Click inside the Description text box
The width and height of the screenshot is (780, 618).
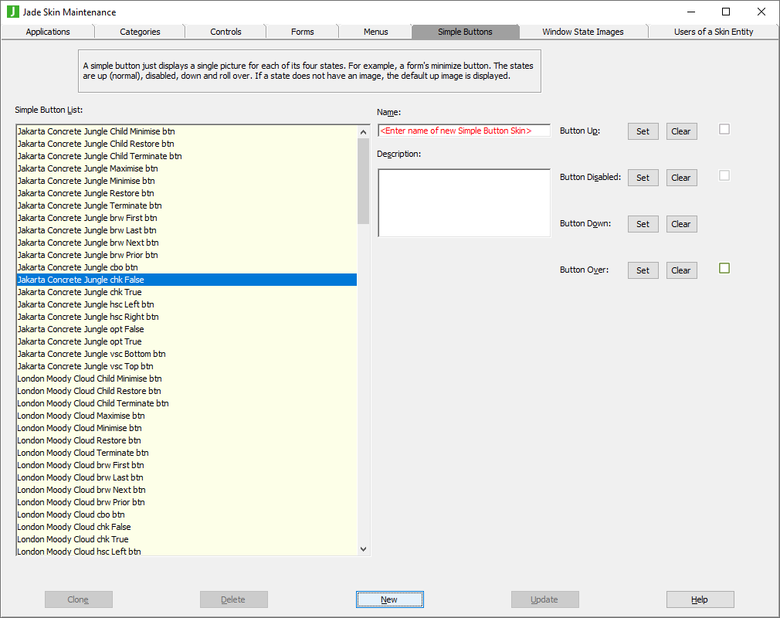point(463,202)
